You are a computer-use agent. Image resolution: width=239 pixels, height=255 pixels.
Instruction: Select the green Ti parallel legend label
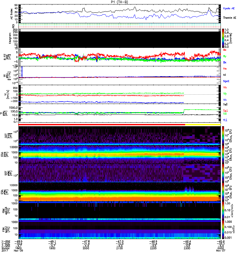[x=225, y=114]
